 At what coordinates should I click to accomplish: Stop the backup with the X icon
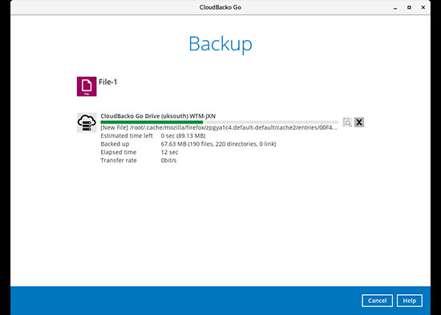tap(359, 122)
